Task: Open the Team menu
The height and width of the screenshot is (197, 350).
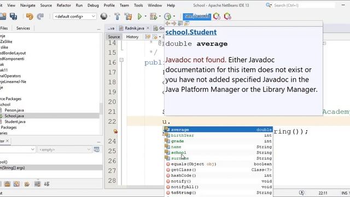Action: (124, 5)
